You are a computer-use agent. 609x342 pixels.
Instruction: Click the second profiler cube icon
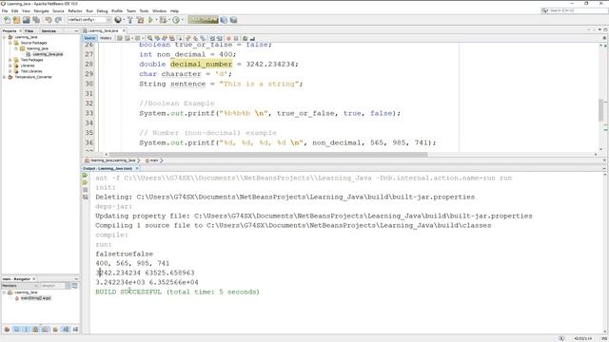click(233, 20)
